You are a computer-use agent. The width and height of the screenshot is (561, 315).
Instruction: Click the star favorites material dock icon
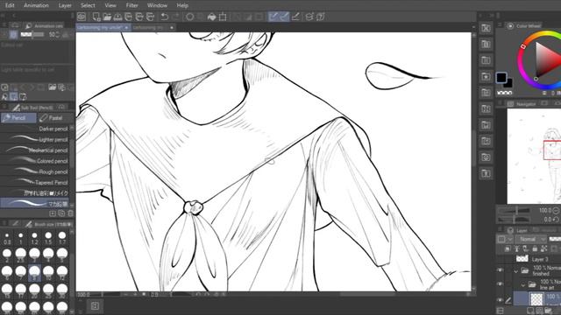(486, 76)
